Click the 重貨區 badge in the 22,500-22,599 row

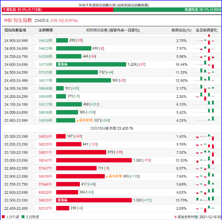coord(62,200)
